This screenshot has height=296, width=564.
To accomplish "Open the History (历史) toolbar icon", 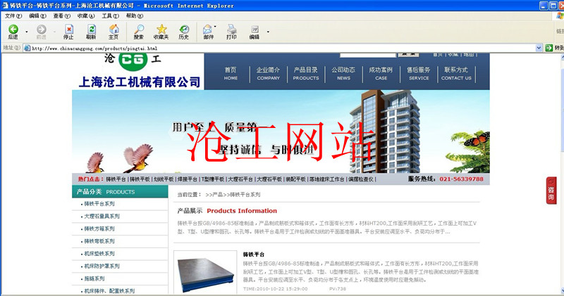I will 183,31.
